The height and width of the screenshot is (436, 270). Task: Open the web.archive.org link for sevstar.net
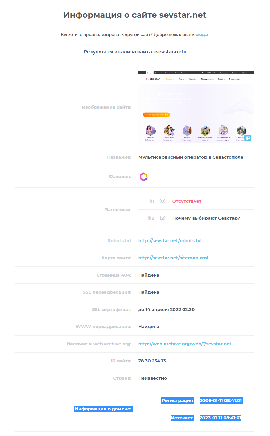click(x=185, y=344)
